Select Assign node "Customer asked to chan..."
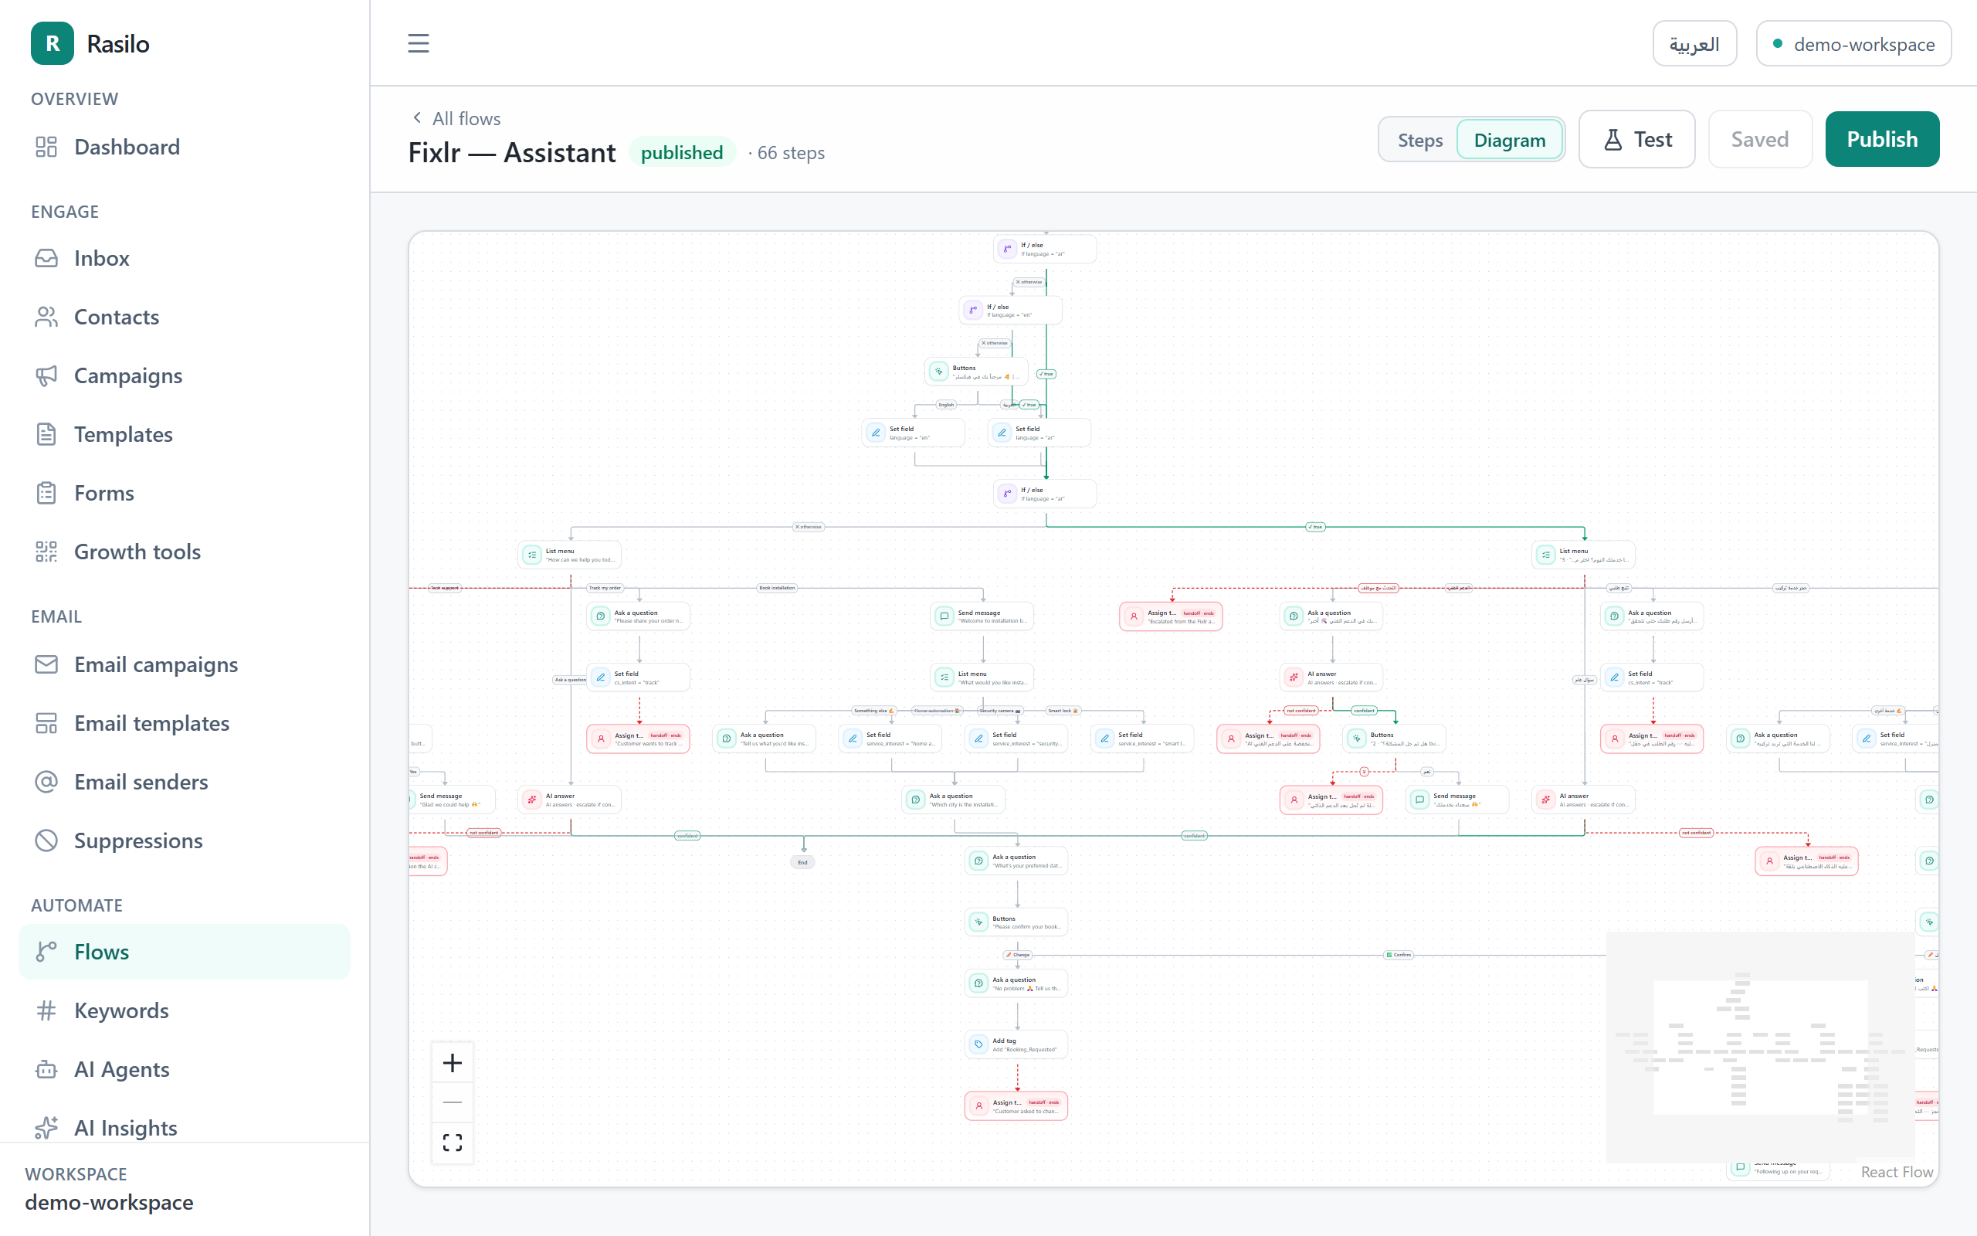Screen dimensions: 1977x1236 coord(1016,1106)
